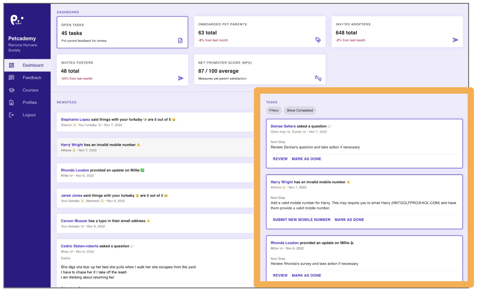The image size is (479, 294).
Task: Click the Feedback sidebar icon
Action: click(x=11, y=78)
